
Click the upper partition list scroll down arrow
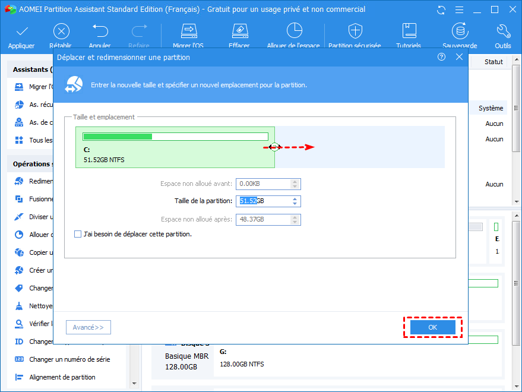tap(516, 201)
